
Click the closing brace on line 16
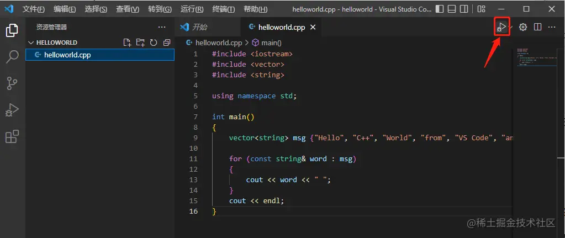[x=214, y=211]
